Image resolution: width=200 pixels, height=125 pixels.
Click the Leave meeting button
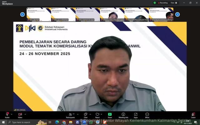click(x=193, y=115)
